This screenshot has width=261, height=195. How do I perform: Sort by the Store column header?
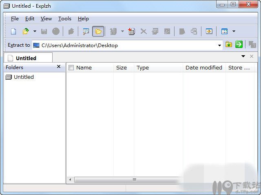(240, 68)
